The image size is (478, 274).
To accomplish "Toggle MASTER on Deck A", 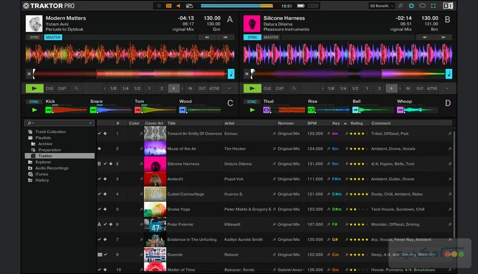I will (53, 37).
